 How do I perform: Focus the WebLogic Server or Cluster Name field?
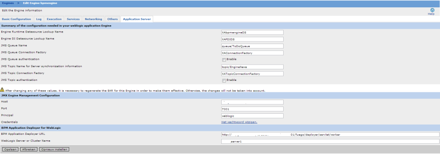point(330,142)
